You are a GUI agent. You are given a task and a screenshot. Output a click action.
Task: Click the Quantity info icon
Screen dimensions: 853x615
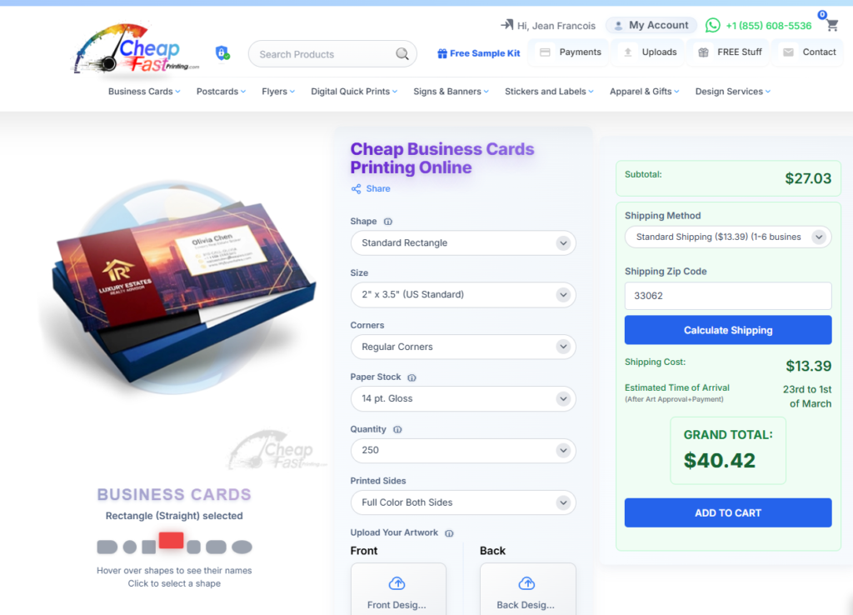click(397, 429)
